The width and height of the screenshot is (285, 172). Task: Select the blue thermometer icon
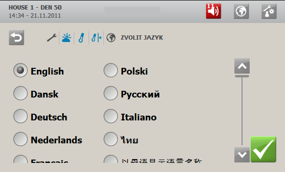click(x=81, y=38)
